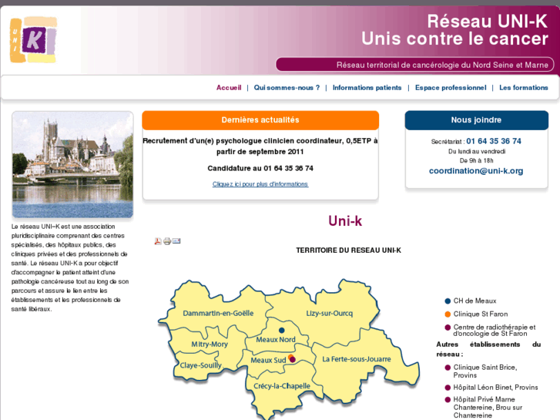Click the phone number 01 64 35 36 74

point(494,141)
